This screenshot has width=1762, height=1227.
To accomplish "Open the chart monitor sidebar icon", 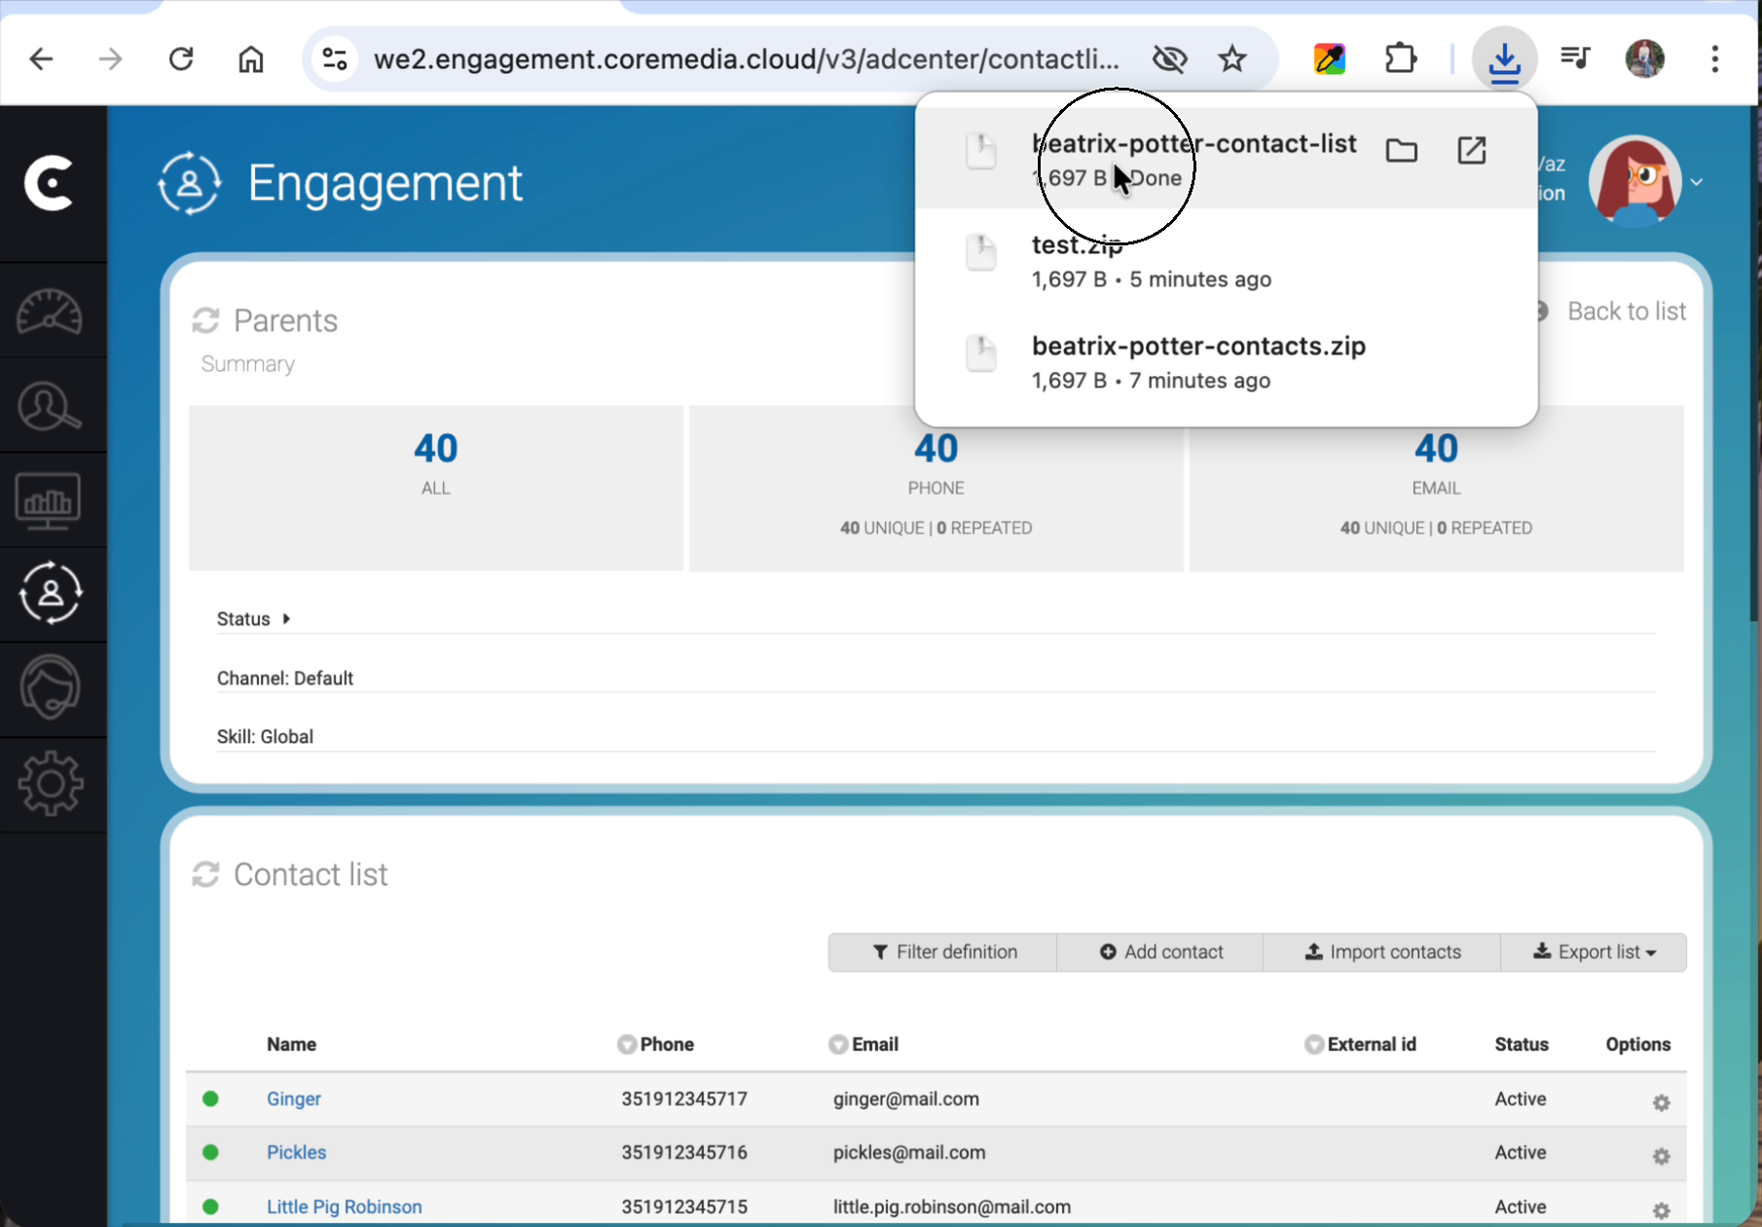I will pos(48,501).
